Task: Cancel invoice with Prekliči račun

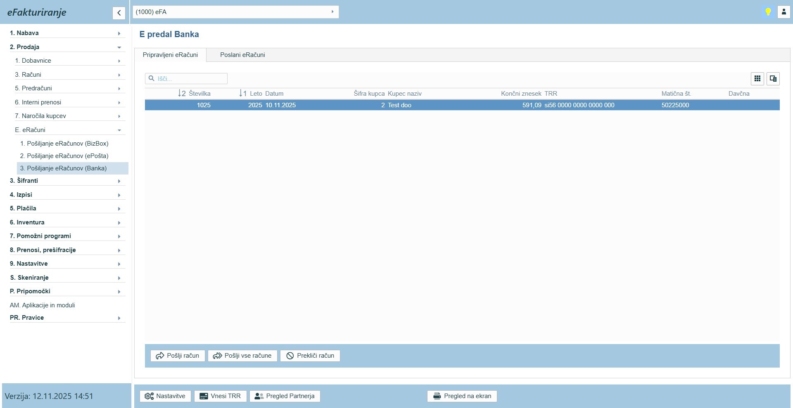Action: [x=310, y=356]
